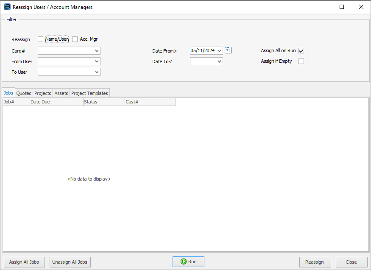
Task: Open the calendar icon beside Date From
Action: click(x=228, y=50)
